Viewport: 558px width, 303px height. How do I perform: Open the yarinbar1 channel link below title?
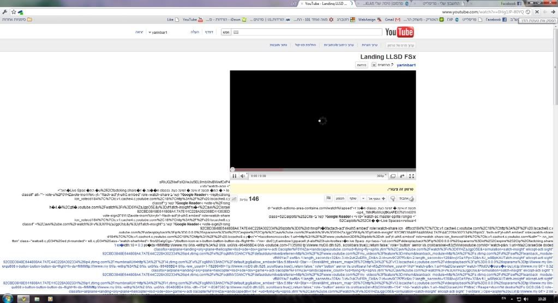click(x=406, y=65)
